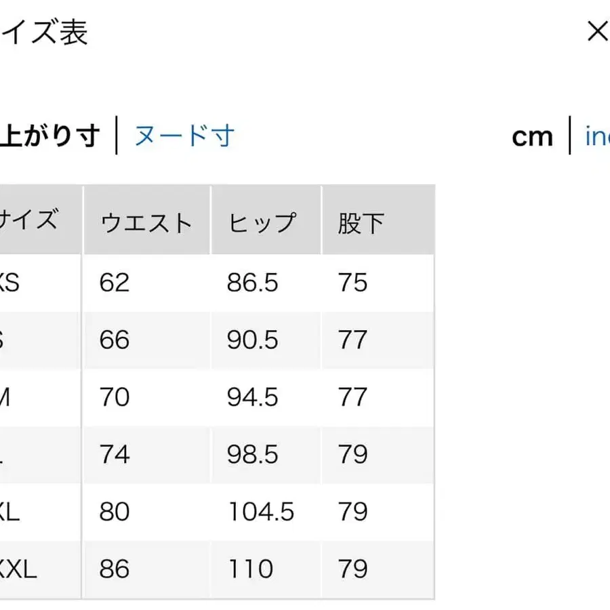
Task: Select the cm unit option
Action: click(533, 137)
